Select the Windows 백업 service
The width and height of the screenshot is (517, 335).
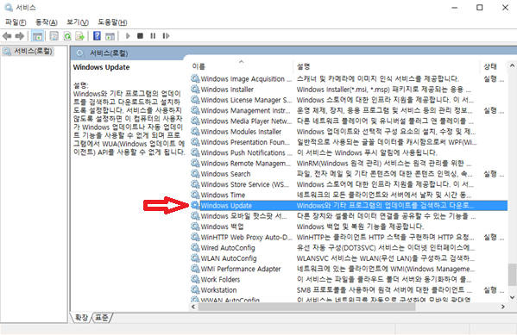pos(222,226)
